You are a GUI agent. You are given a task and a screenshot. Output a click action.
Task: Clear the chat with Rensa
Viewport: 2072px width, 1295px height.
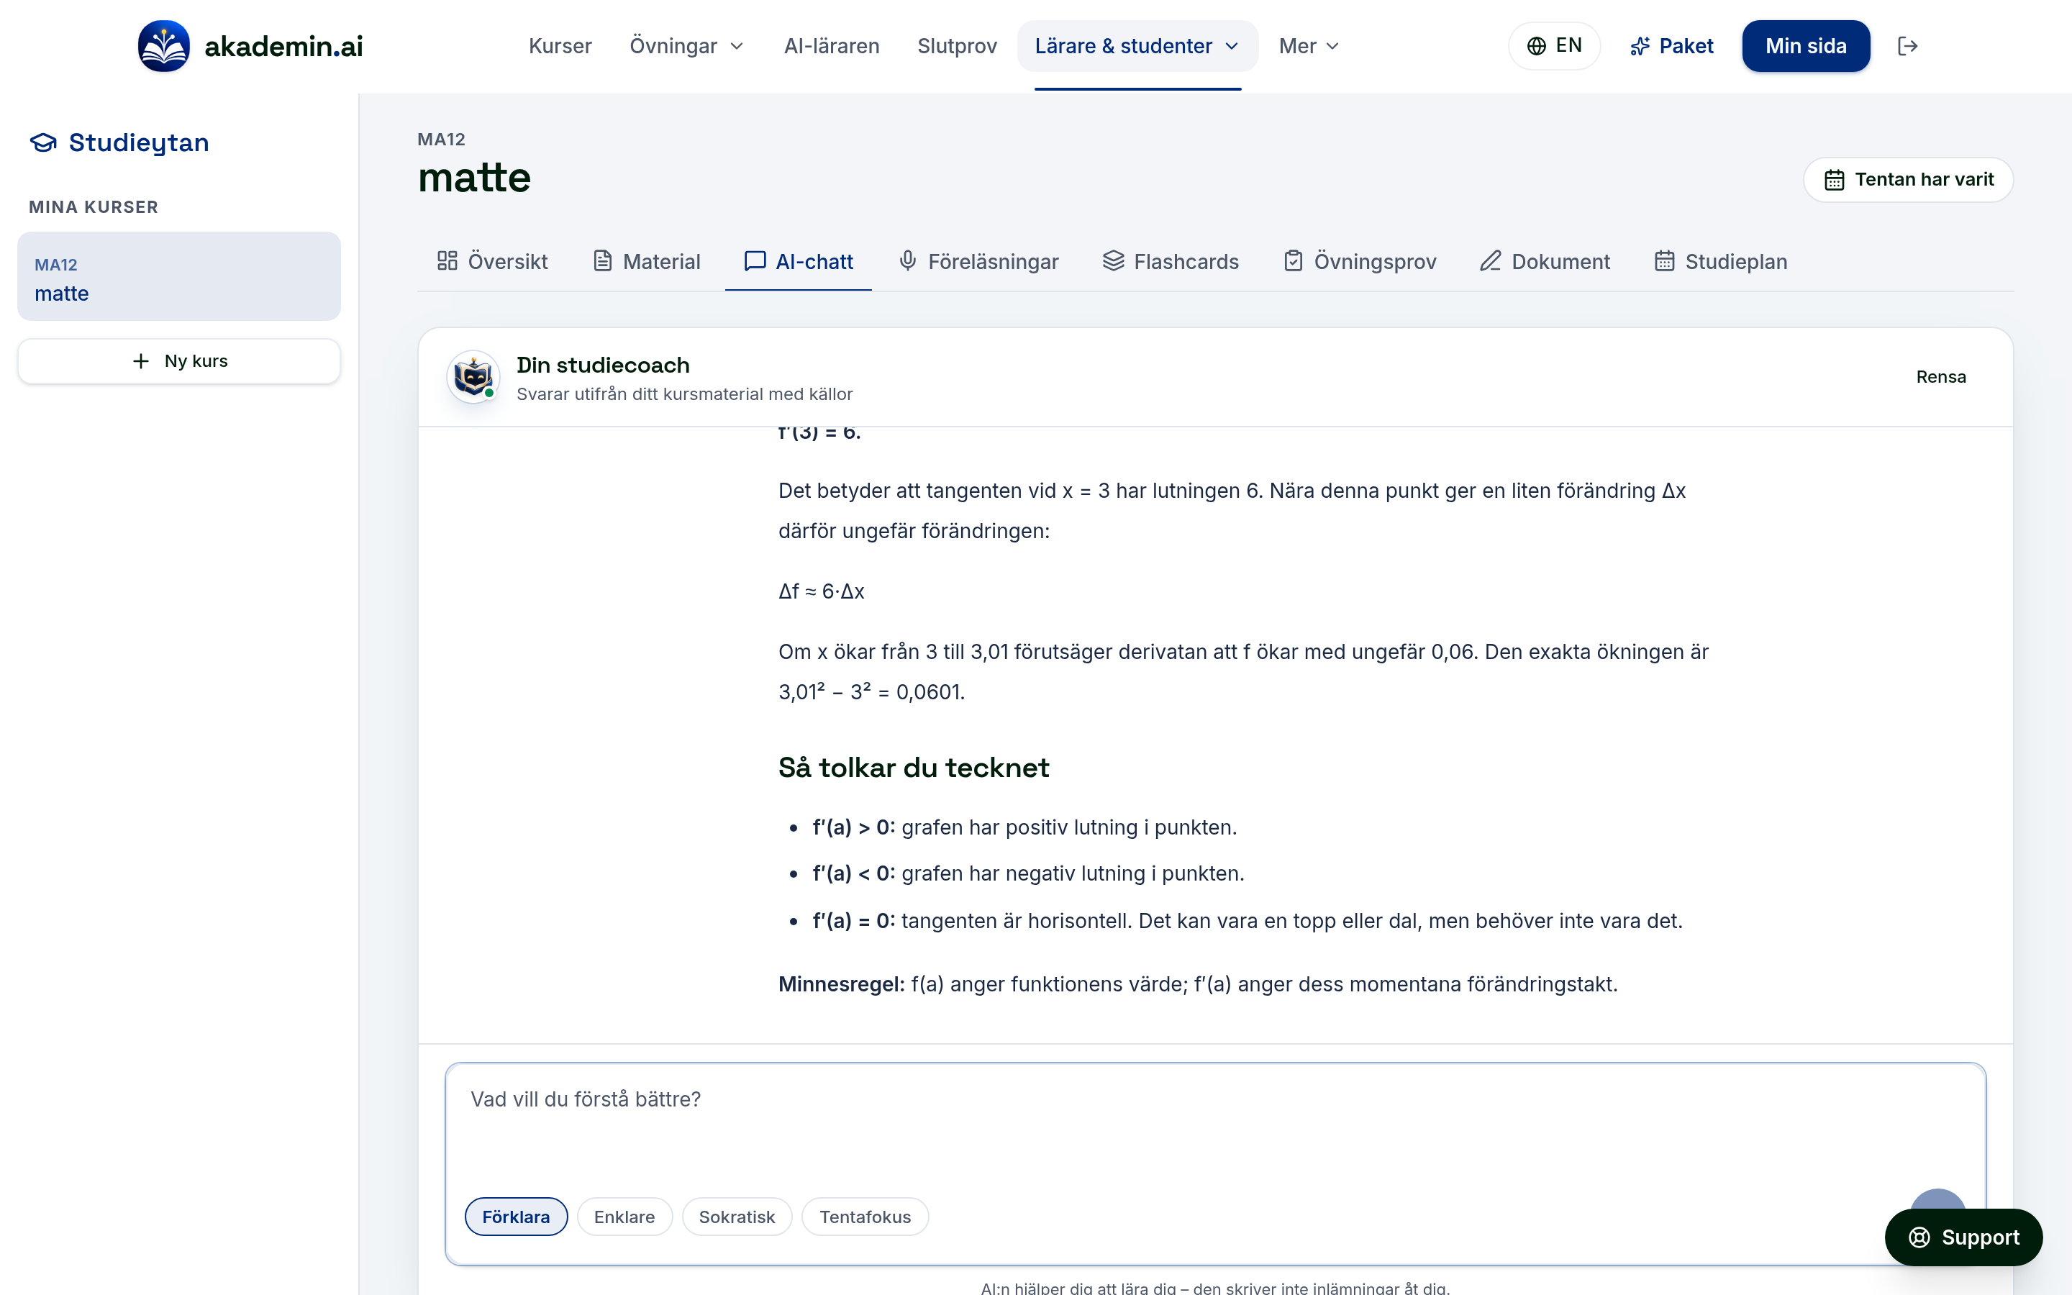pos(1940,377)
